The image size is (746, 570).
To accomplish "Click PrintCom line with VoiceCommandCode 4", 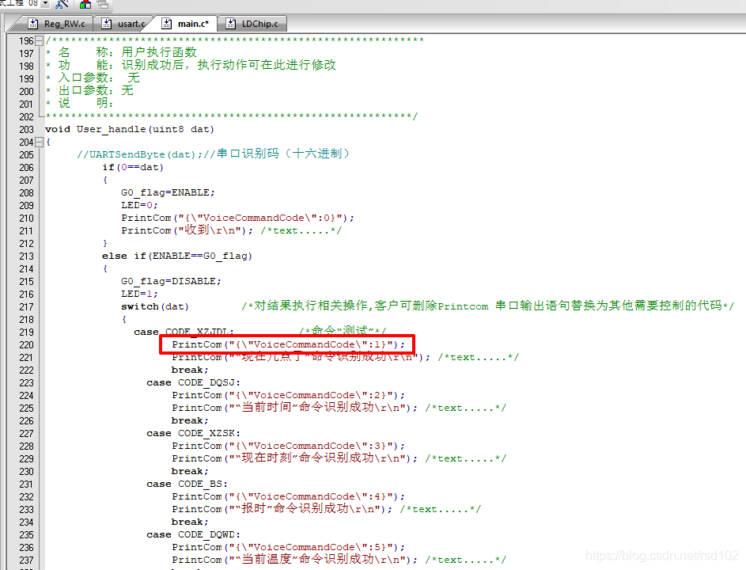I will pyautogui.click(x=288, y=496).
